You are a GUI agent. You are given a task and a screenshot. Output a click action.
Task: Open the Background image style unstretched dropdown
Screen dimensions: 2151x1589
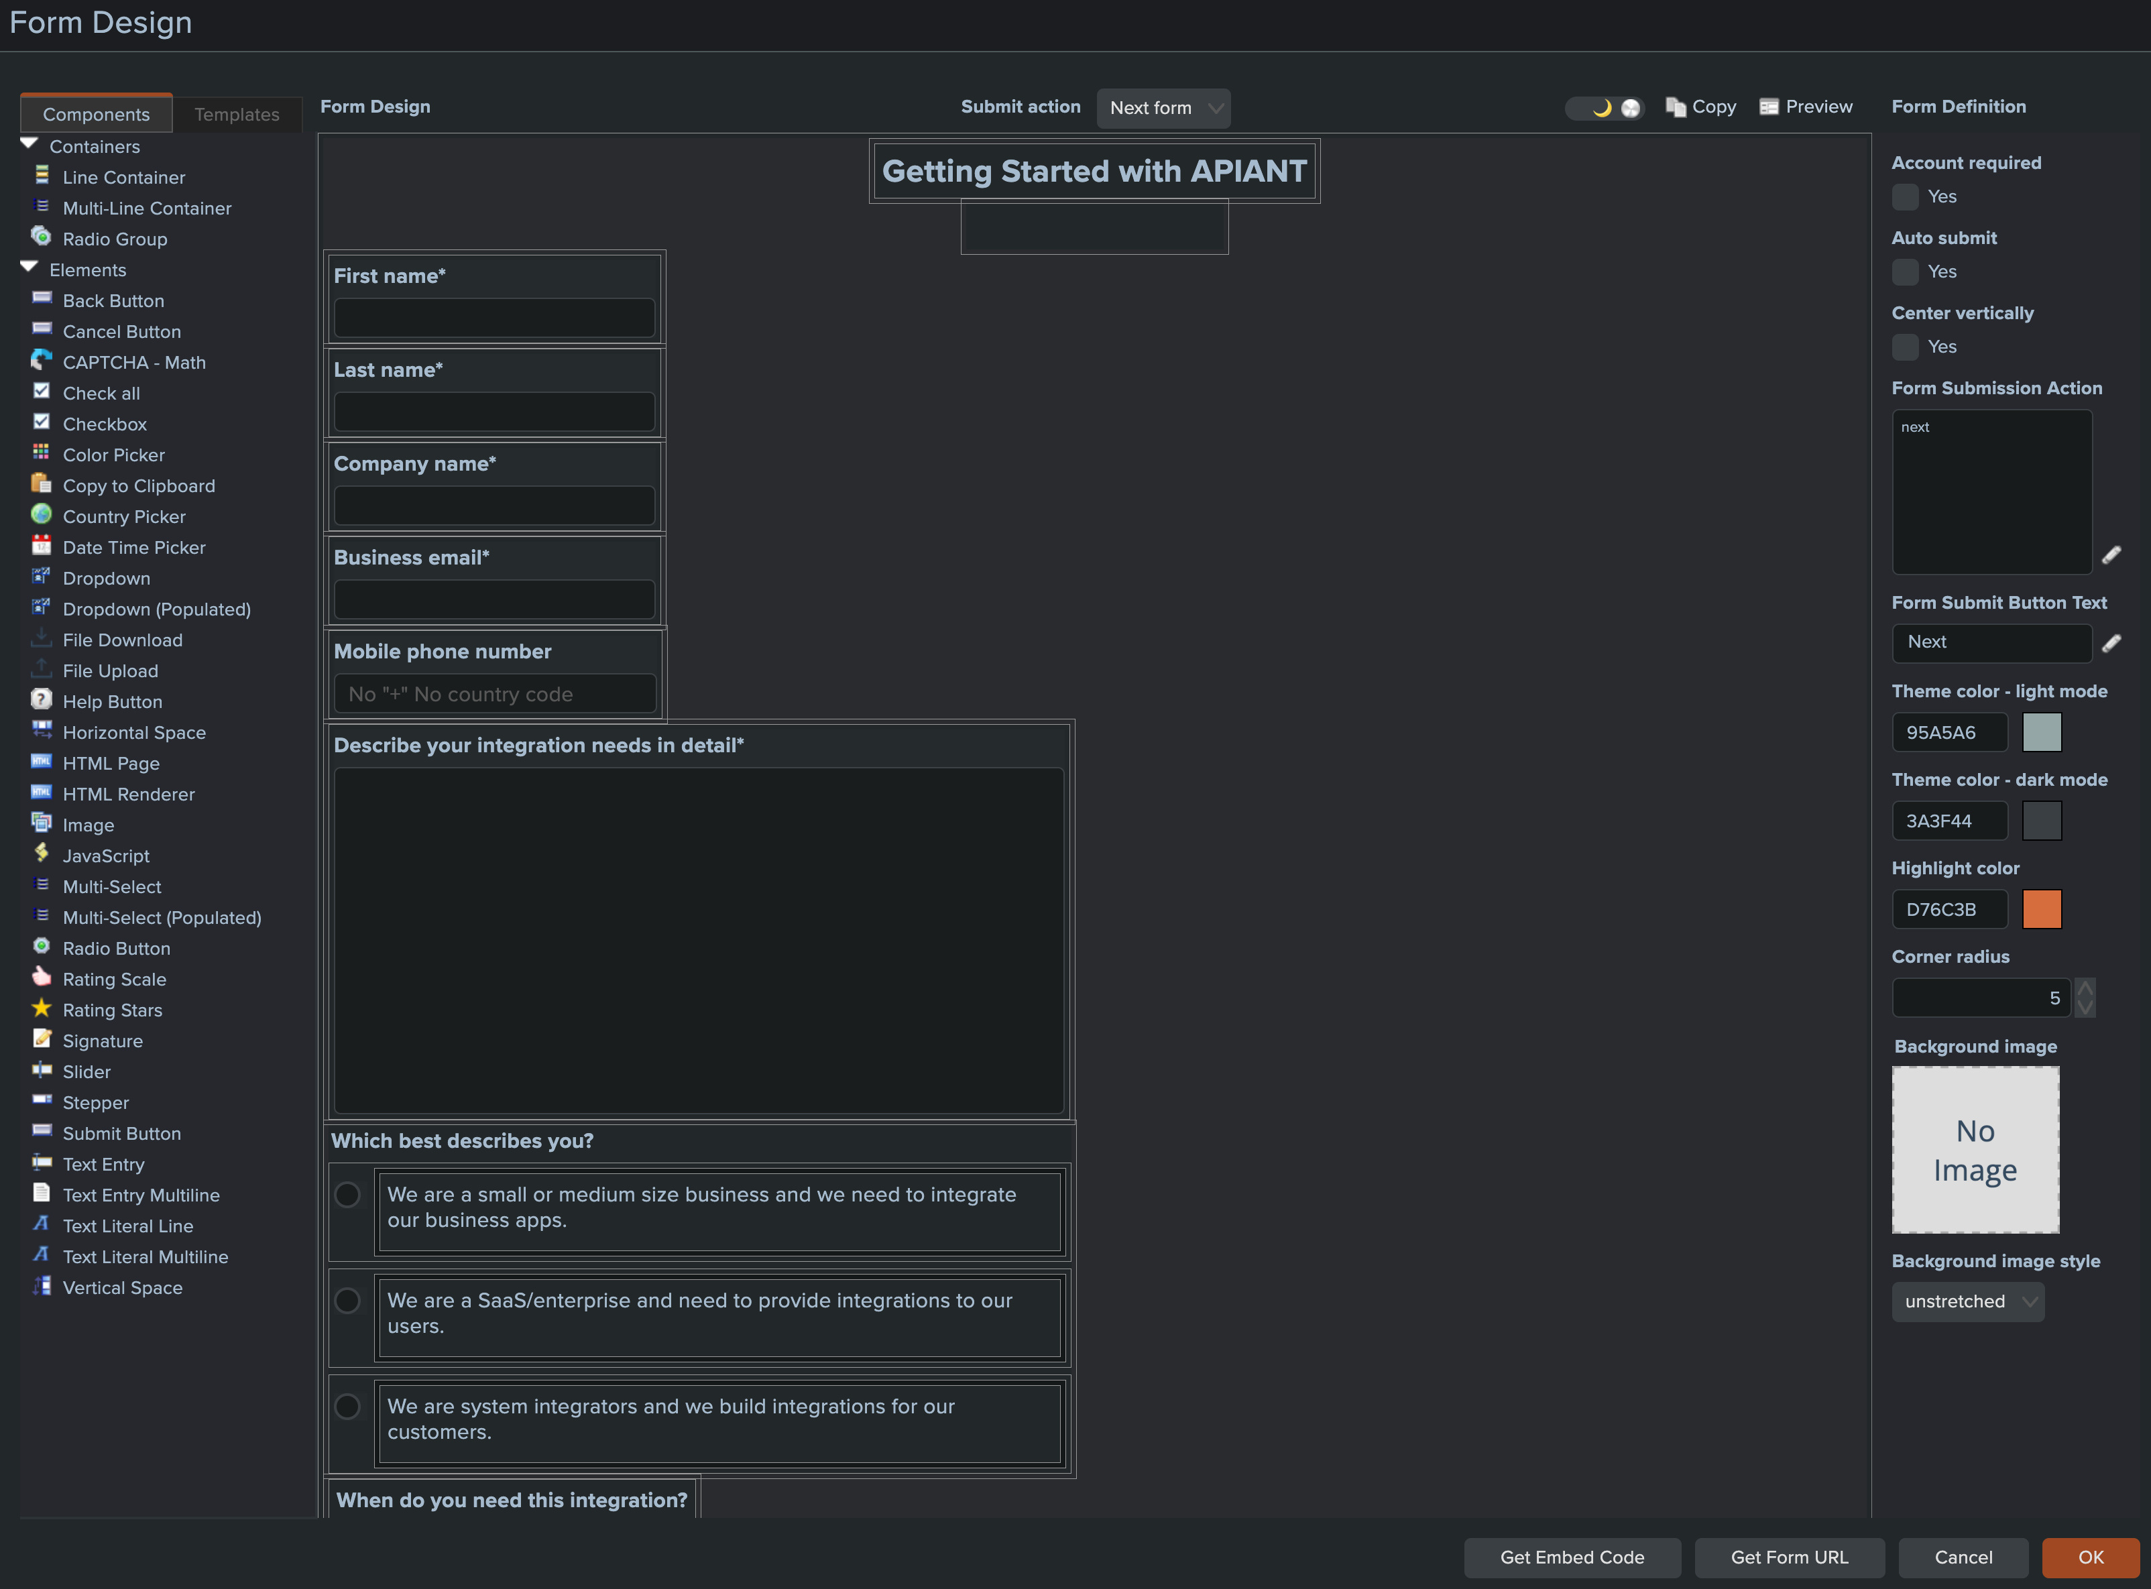pos(1968,1301)
